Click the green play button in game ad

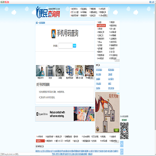(x=116, y=130)
